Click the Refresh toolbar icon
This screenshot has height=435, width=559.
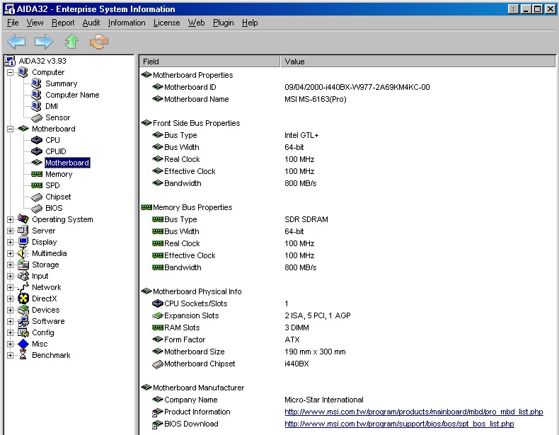(99, 42)
